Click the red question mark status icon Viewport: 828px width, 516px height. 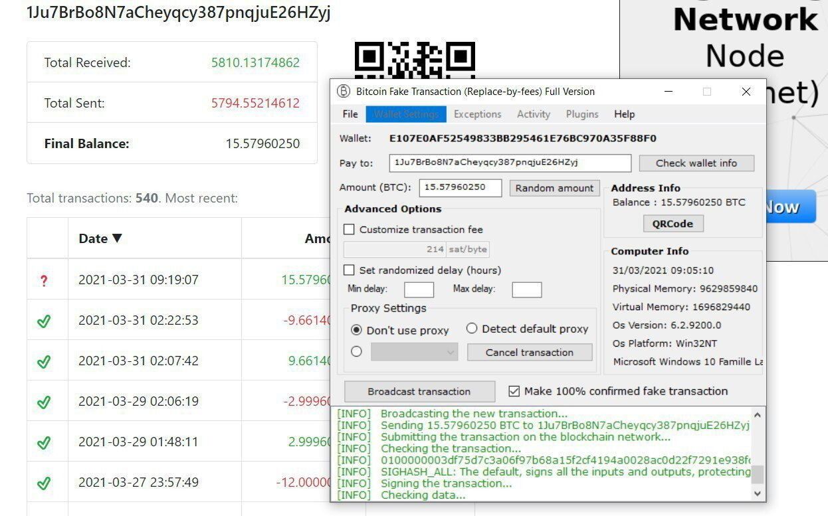point(44,280)
